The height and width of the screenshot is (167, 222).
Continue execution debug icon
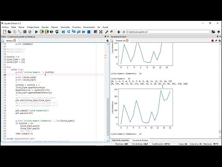pos(84,32)
